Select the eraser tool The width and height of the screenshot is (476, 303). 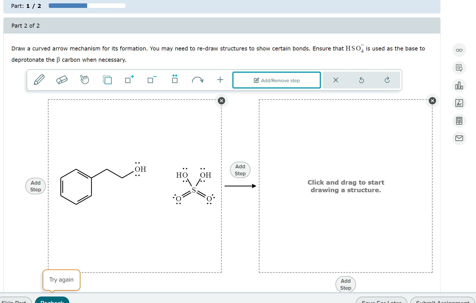(x=62, y=80)
